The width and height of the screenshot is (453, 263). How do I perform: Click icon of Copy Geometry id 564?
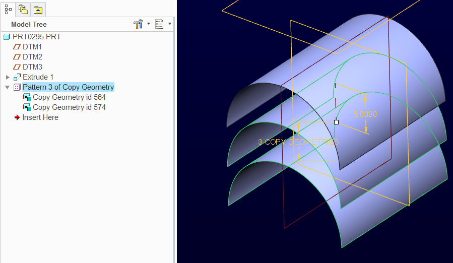pyautogui.click(x=27, y=97)
